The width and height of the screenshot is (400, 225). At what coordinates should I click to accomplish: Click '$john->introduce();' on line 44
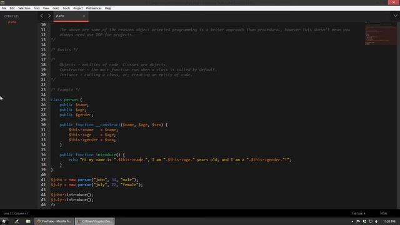point(72,194)
